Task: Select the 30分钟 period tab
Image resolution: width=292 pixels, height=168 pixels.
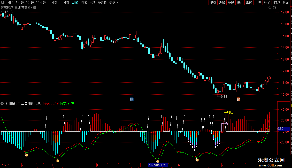Action: 53,2
